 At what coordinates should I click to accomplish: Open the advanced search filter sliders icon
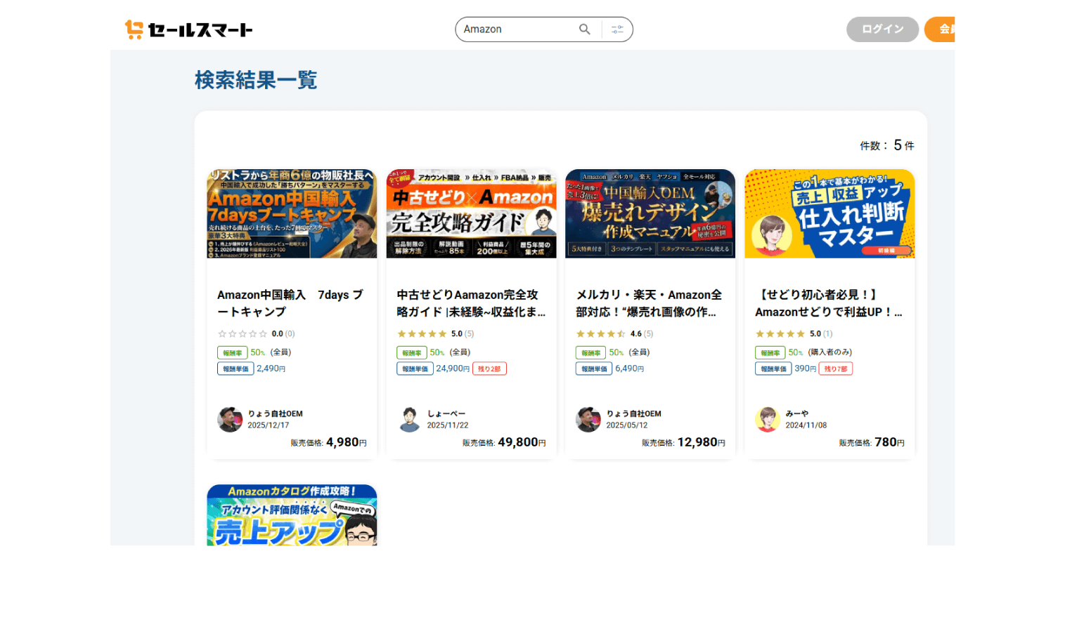point(617,29)
